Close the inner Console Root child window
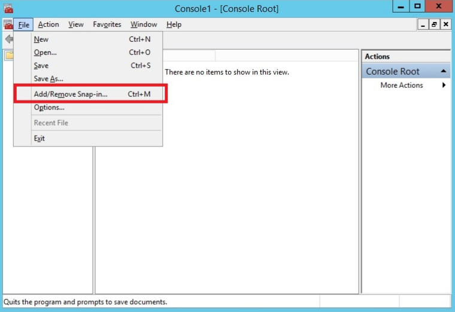The height and width of the screenshot is (312, 455). (x=445, y=25)
